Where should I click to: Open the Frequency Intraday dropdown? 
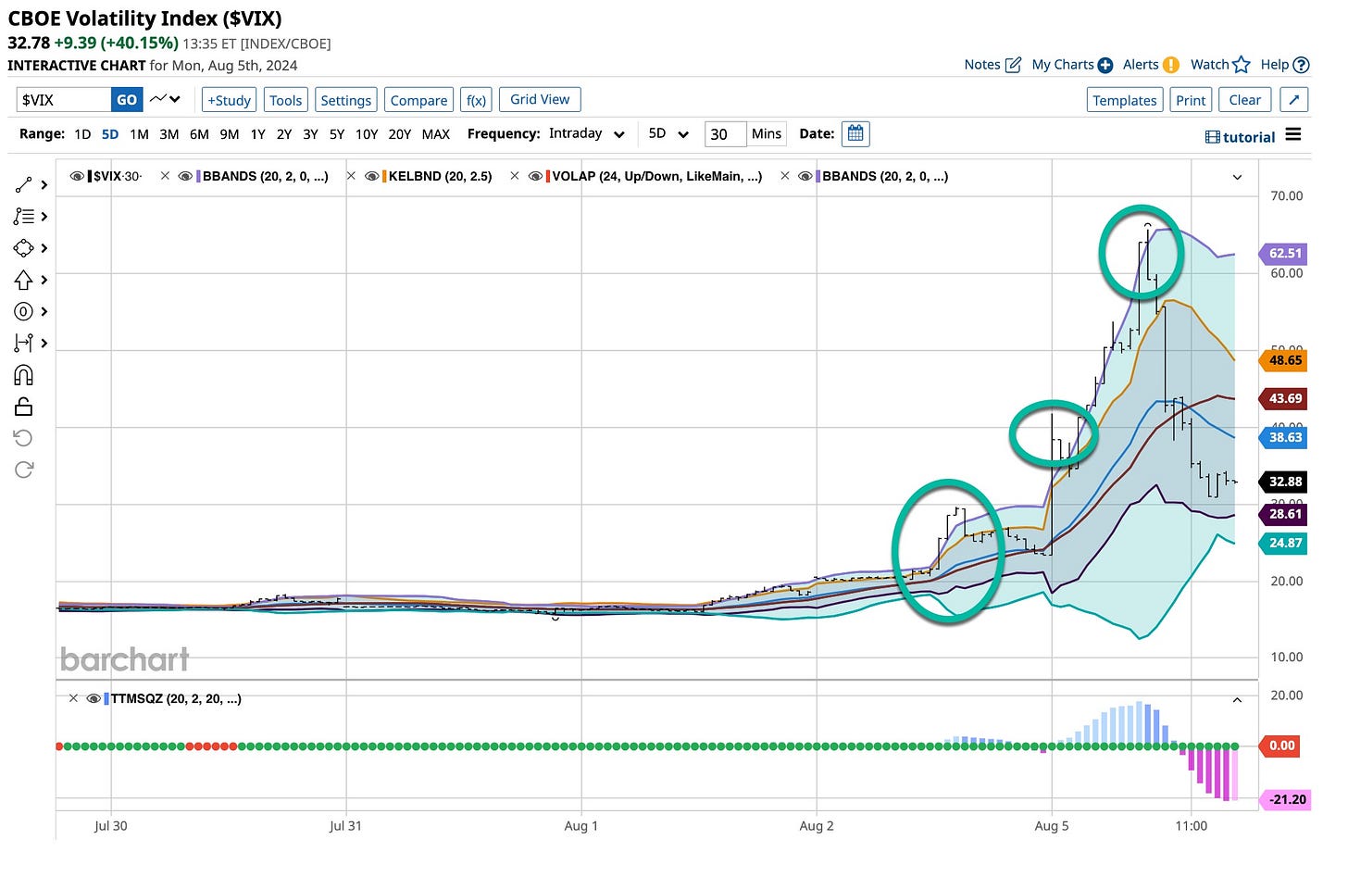(587, 134)
